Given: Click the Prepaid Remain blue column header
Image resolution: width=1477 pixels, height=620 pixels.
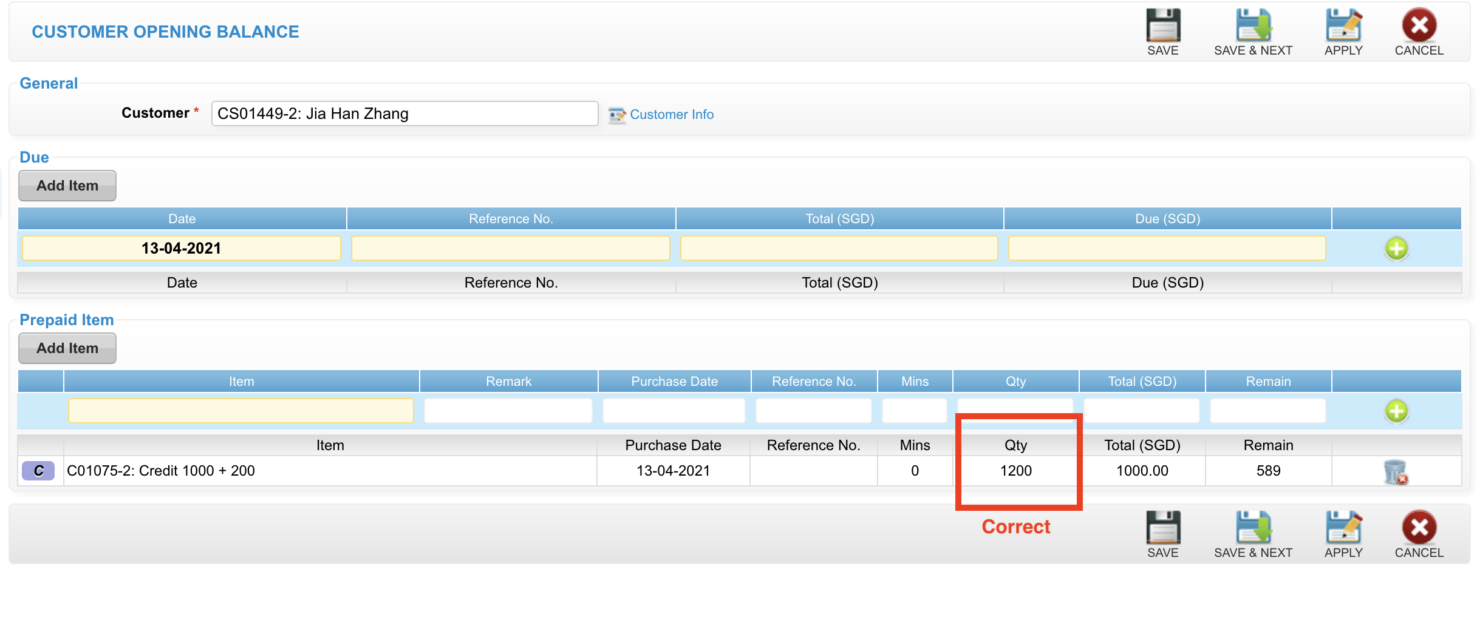Looking at the screenshot, I should coord(1268,381).
